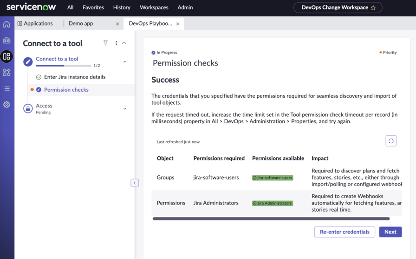The width and height of the screenshot is (416, 259).
Task: Collapse the Connect to a tool header chevron
Action: coord(124,43)
